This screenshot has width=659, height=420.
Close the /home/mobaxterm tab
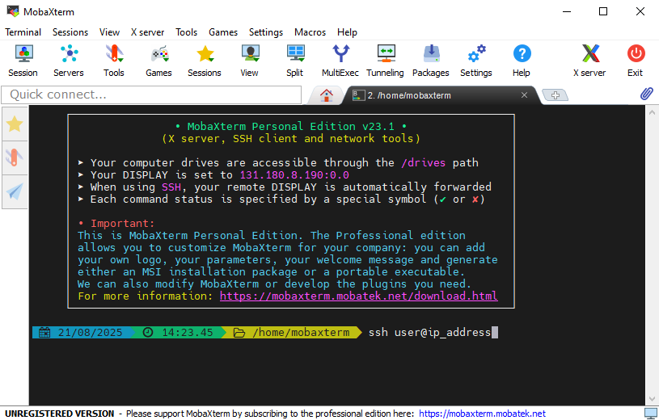pyautogui.click(x=524, y=95)
